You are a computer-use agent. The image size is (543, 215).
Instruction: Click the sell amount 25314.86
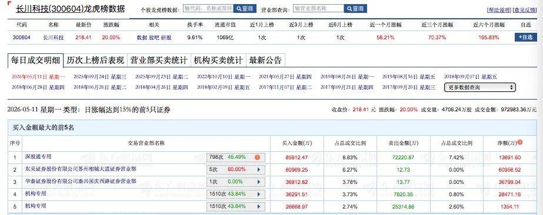click(403, 207)
